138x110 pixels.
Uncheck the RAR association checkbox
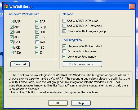[x=12, y=22]
